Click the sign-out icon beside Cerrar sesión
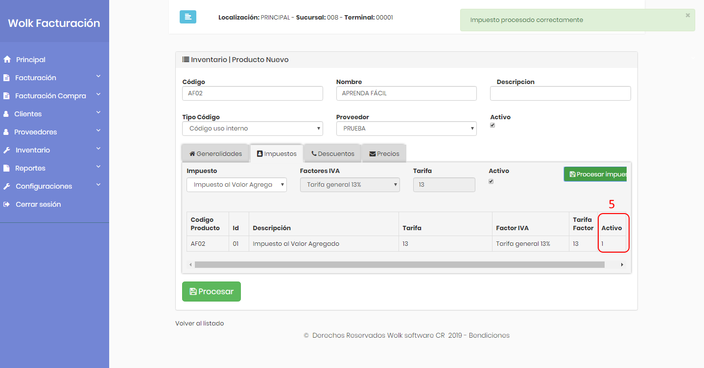704x368 pixels. pyautogui.click(x=6, y=204)
